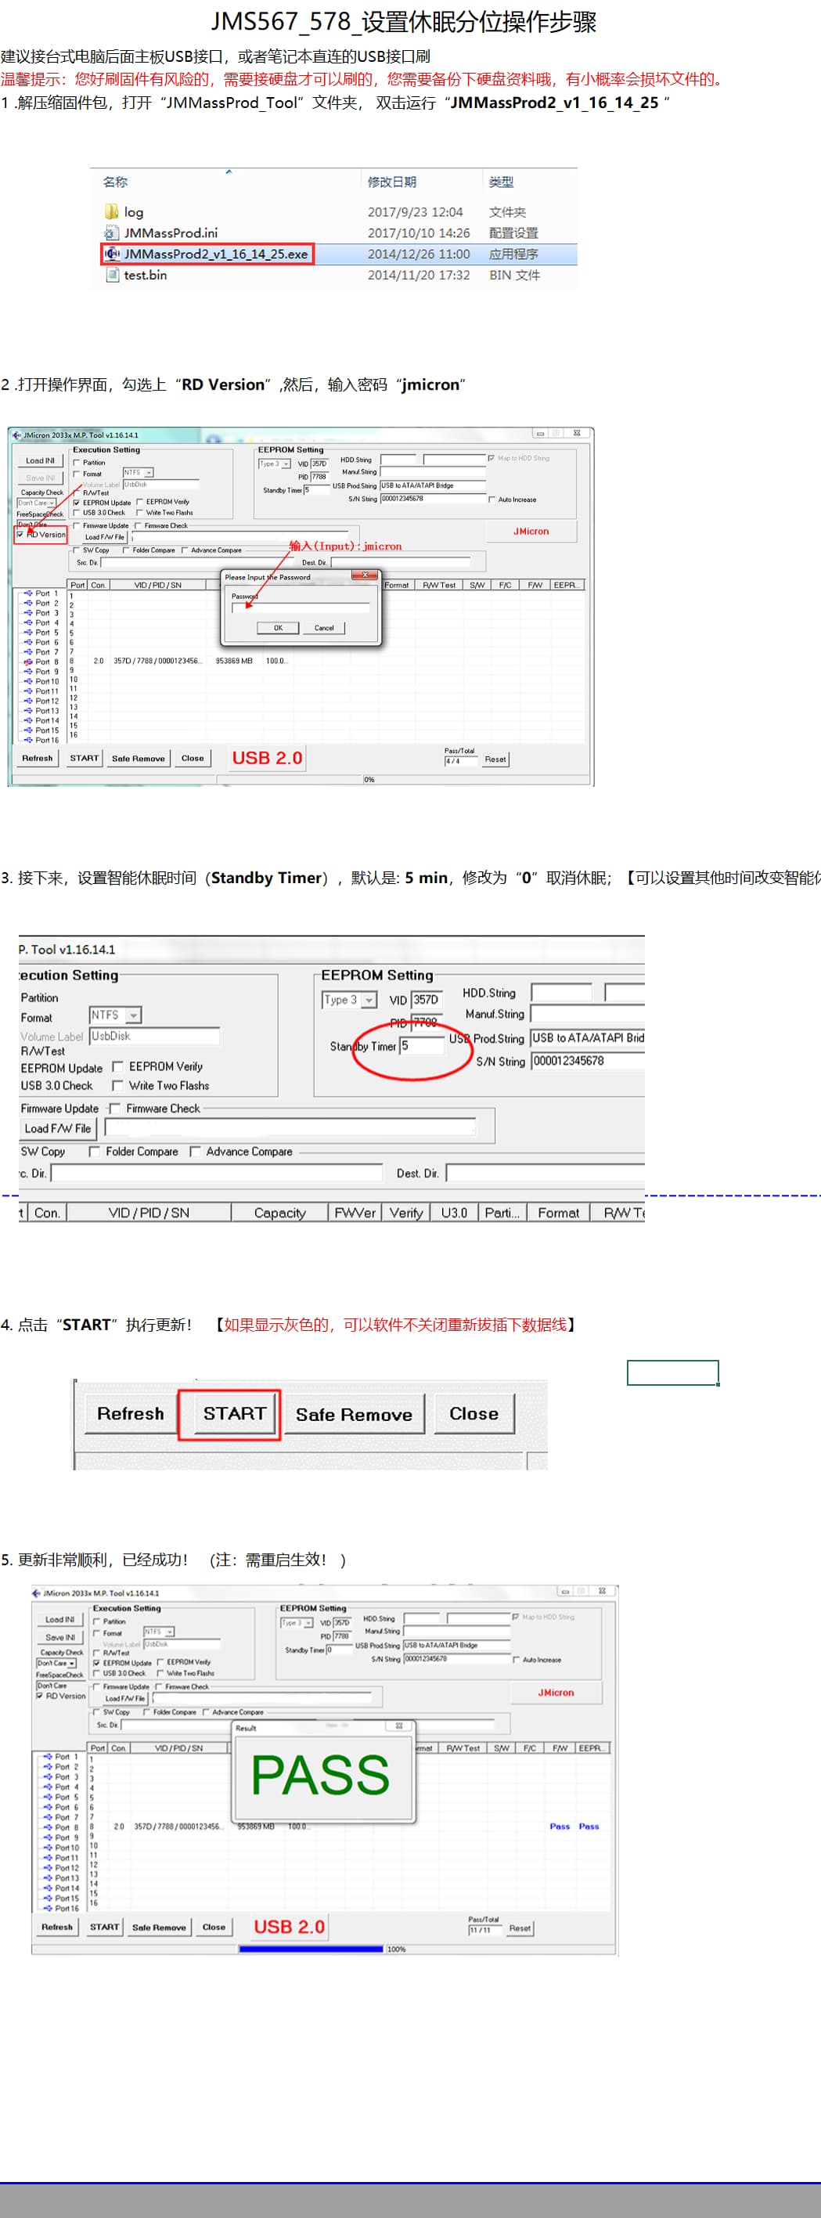Enable Partition checkbox in password-dialog window

pyautogui.click(x=77, y=463)
